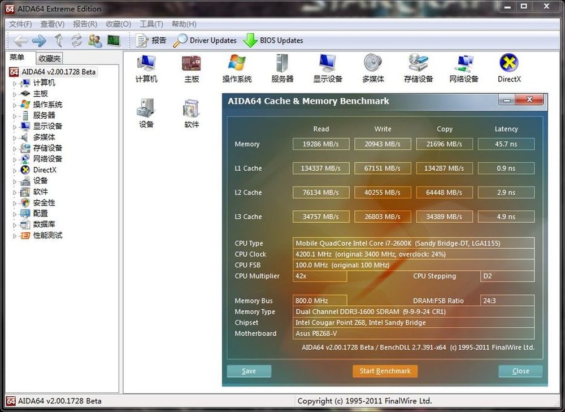Click the Back navigation arrow
The width and height of the screenshot is (565, 412).
(x=20, y=40)
